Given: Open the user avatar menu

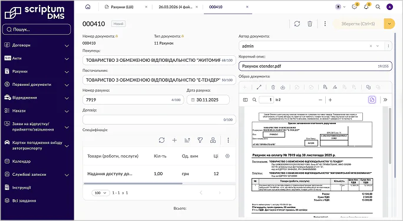Looking at the screenshot, I should [389, 7].
